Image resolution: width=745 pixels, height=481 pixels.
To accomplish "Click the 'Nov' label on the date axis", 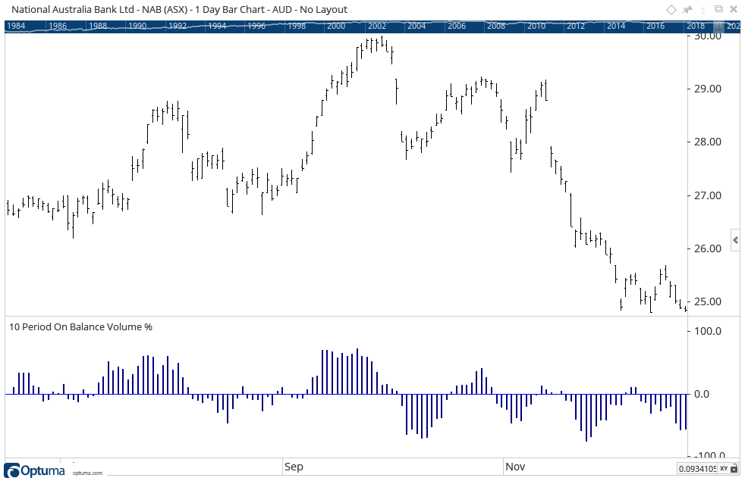I will pos(515,467).
